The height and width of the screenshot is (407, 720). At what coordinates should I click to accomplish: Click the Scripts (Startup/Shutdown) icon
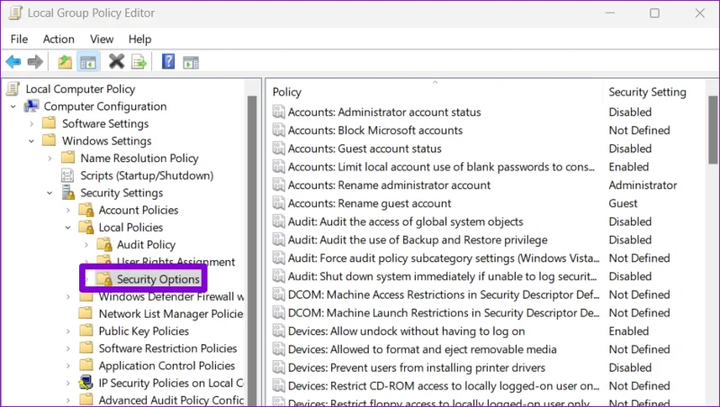point(67,176)
